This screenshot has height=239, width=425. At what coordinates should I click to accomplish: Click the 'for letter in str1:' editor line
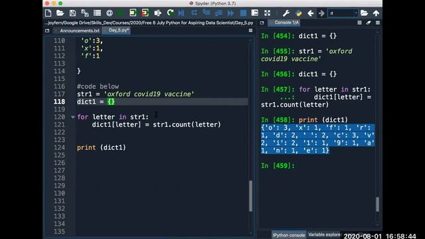pos(113,117)
